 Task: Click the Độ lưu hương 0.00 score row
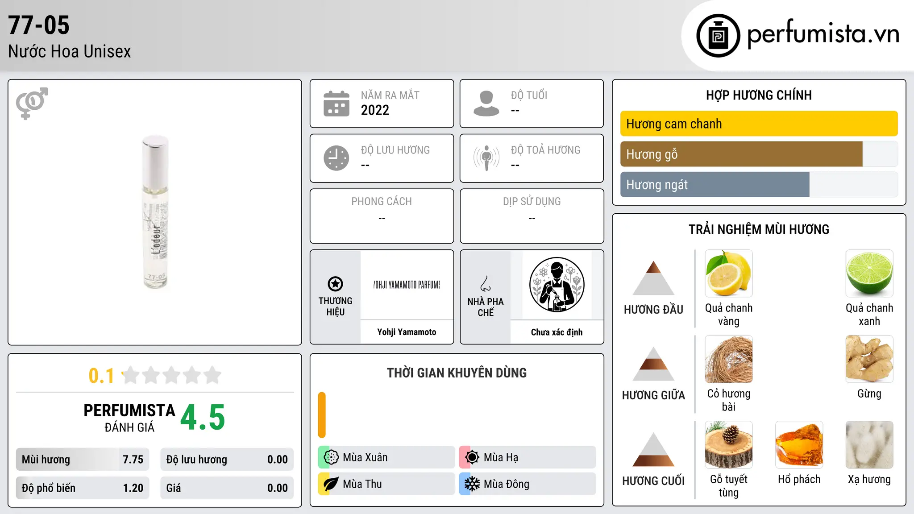click(227, 460)
